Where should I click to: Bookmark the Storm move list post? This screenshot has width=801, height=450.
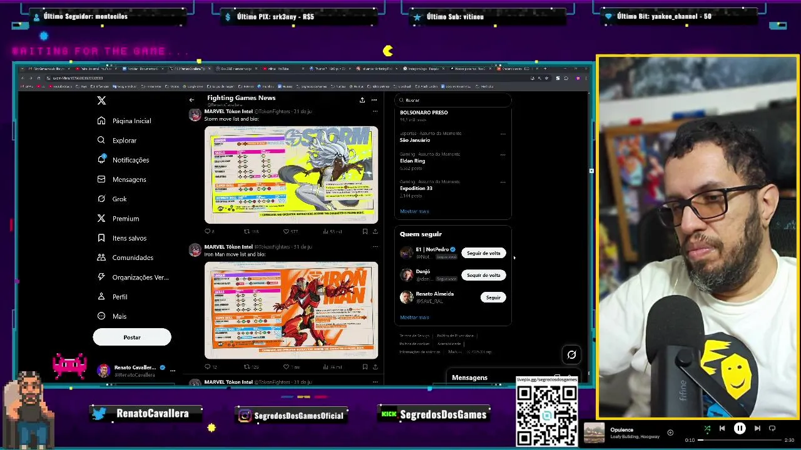365,231
